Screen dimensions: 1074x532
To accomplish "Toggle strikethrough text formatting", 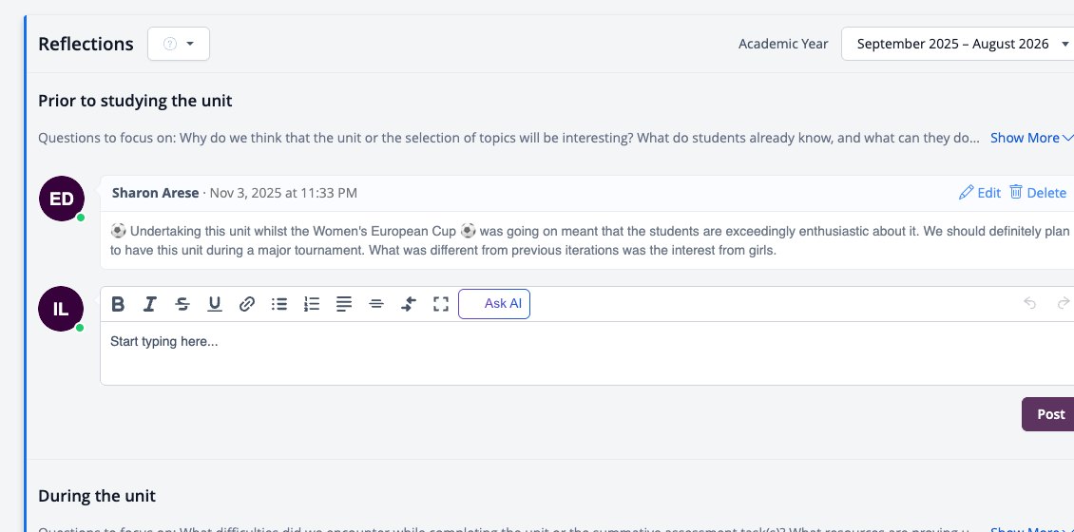I will pos(182,304).
